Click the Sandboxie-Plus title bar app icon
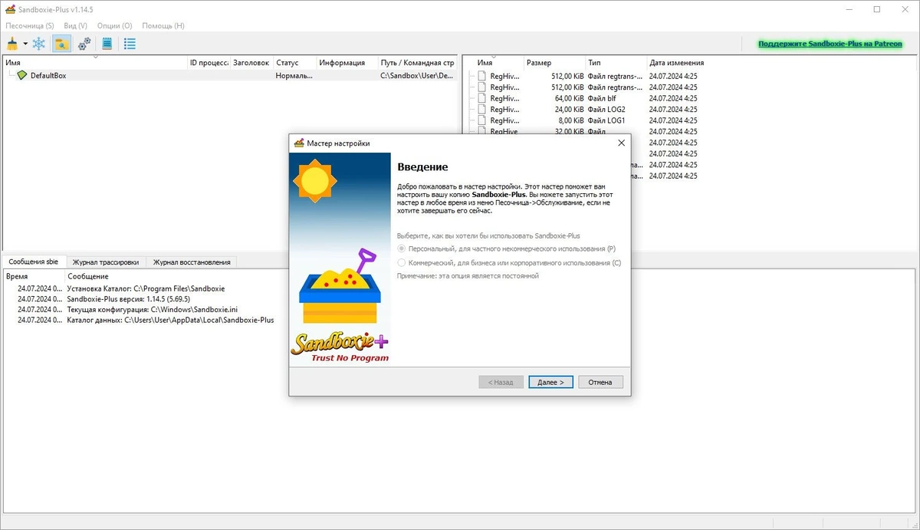The height and width of the screenshot is (530, 920). click(9, 9)
